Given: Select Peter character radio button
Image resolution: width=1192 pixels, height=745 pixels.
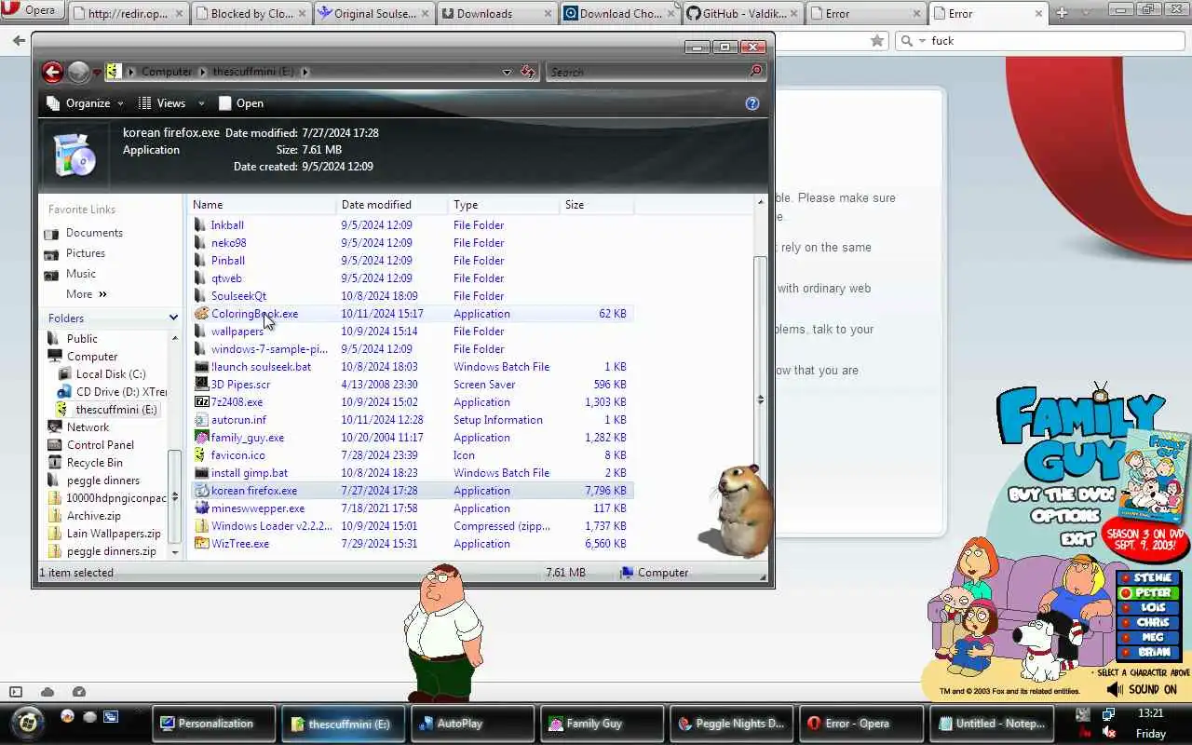Looking at the screenshot, I should click(1126, 593).
